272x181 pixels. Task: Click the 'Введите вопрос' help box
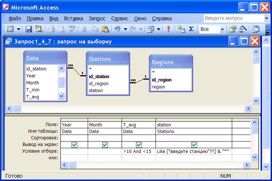(234, 18)
